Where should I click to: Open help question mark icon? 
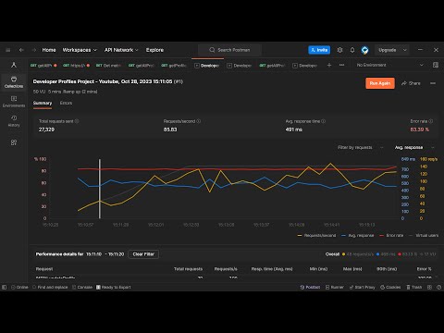[x=438, y=287]
